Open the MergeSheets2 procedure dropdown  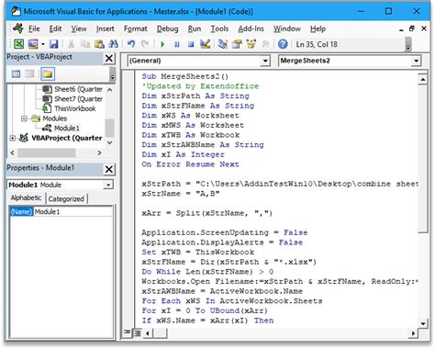[416, 61]
